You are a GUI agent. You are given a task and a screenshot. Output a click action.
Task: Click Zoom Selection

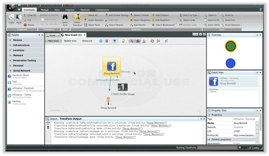[231, 25]
